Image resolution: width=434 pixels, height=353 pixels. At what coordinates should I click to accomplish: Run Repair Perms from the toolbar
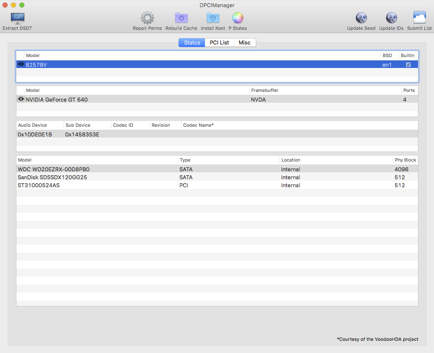click(x=147, y=18)
